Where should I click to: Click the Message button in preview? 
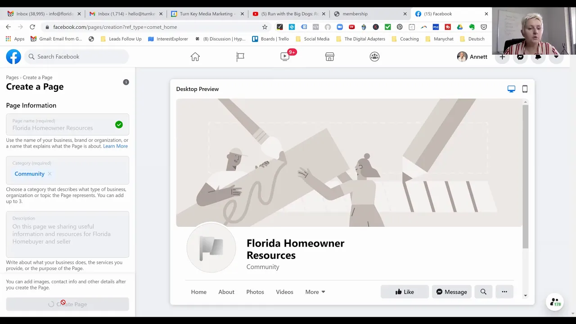click(x=451, y=292)
